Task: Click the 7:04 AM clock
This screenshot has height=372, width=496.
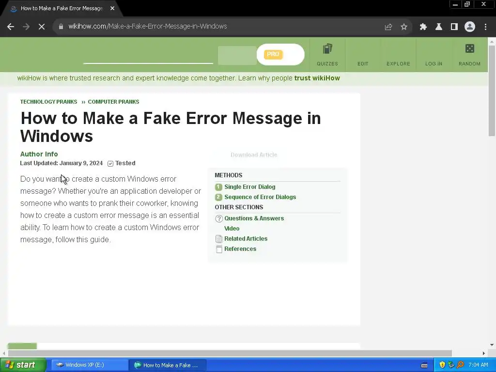Action: pos(478,365)
